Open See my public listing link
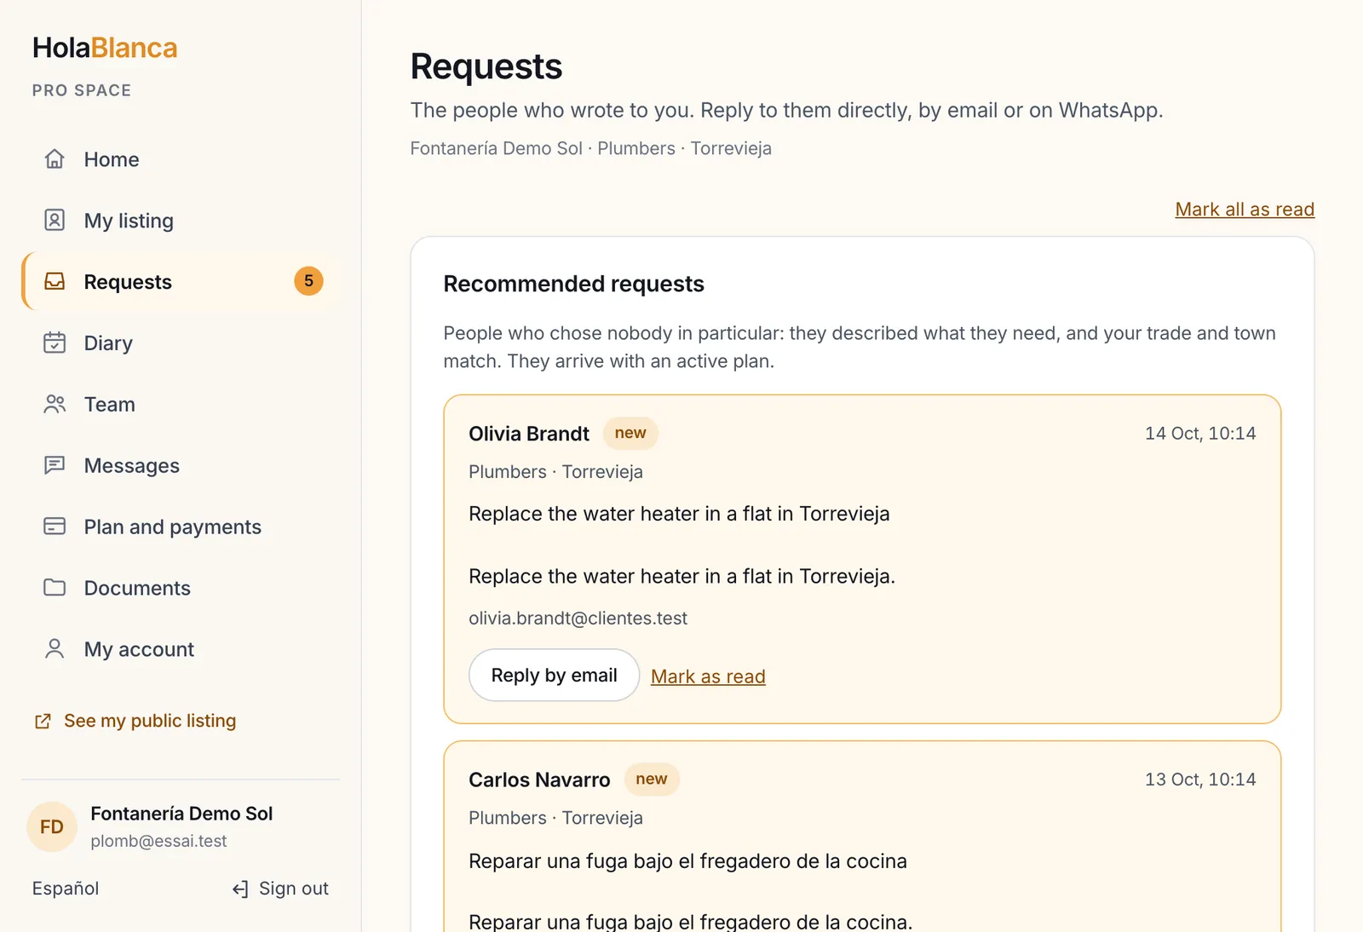The width and height of the screenshot is (1363, 932). [135, 721]
